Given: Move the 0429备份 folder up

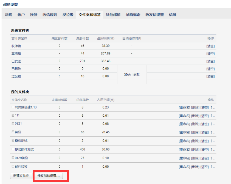Looking at the screenshot, I should pyautogui.click(x=211, y=158).
